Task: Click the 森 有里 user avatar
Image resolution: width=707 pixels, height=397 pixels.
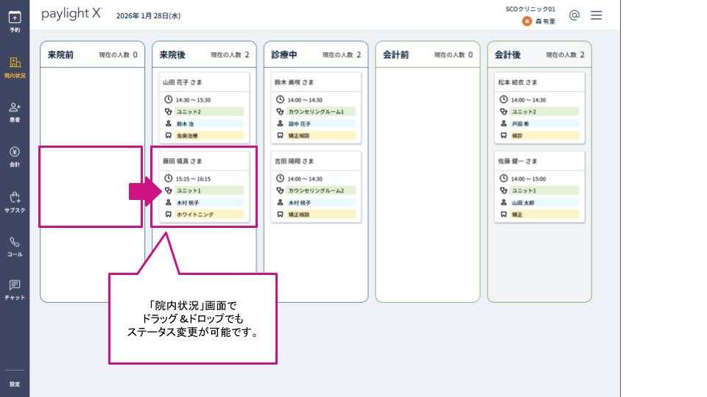Action: (x=527, y=21)
